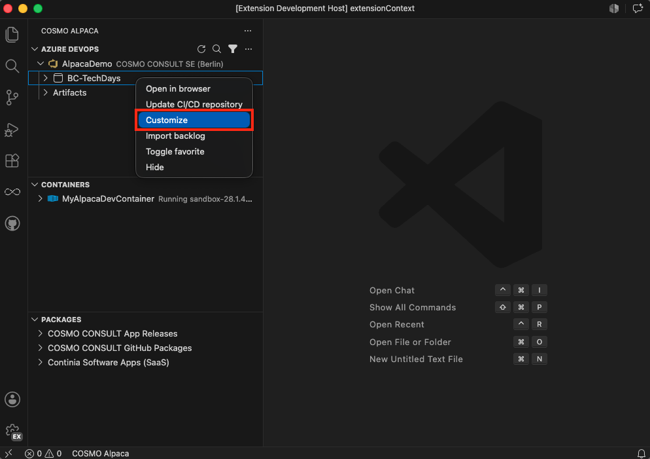Image resolution: width=650 pixels, height=459 pixels.
Task: Click the New Untitled Text File label
Action: click(x=416, y=359)
